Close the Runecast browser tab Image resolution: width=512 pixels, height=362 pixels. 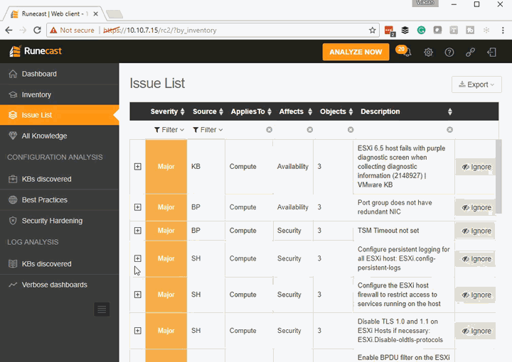click(96, 14)
